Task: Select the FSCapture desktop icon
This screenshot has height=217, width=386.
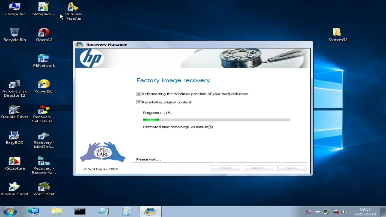Action: 14,163
